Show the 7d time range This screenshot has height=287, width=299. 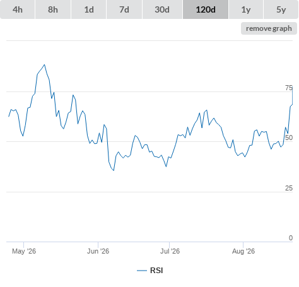coord(124,9)
